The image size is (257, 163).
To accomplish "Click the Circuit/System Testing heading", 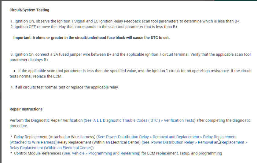I will click(x=29, y=10).
